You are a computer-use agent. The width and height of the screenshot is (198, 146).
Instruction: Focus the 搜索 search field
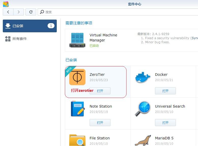pyautogui.click(x=118, y=12)
